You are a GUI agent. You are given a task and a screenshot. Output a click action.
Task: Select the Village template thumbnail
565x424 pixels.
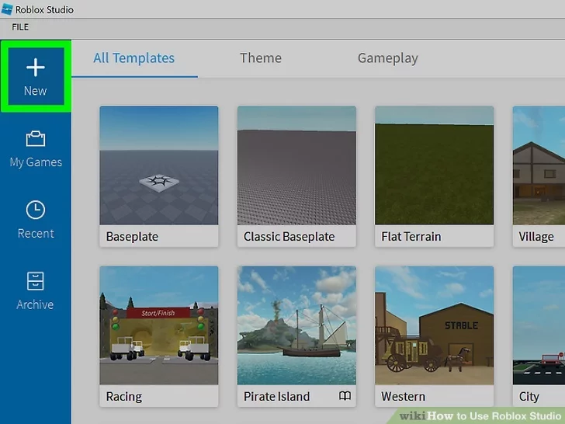coord(539,165)
